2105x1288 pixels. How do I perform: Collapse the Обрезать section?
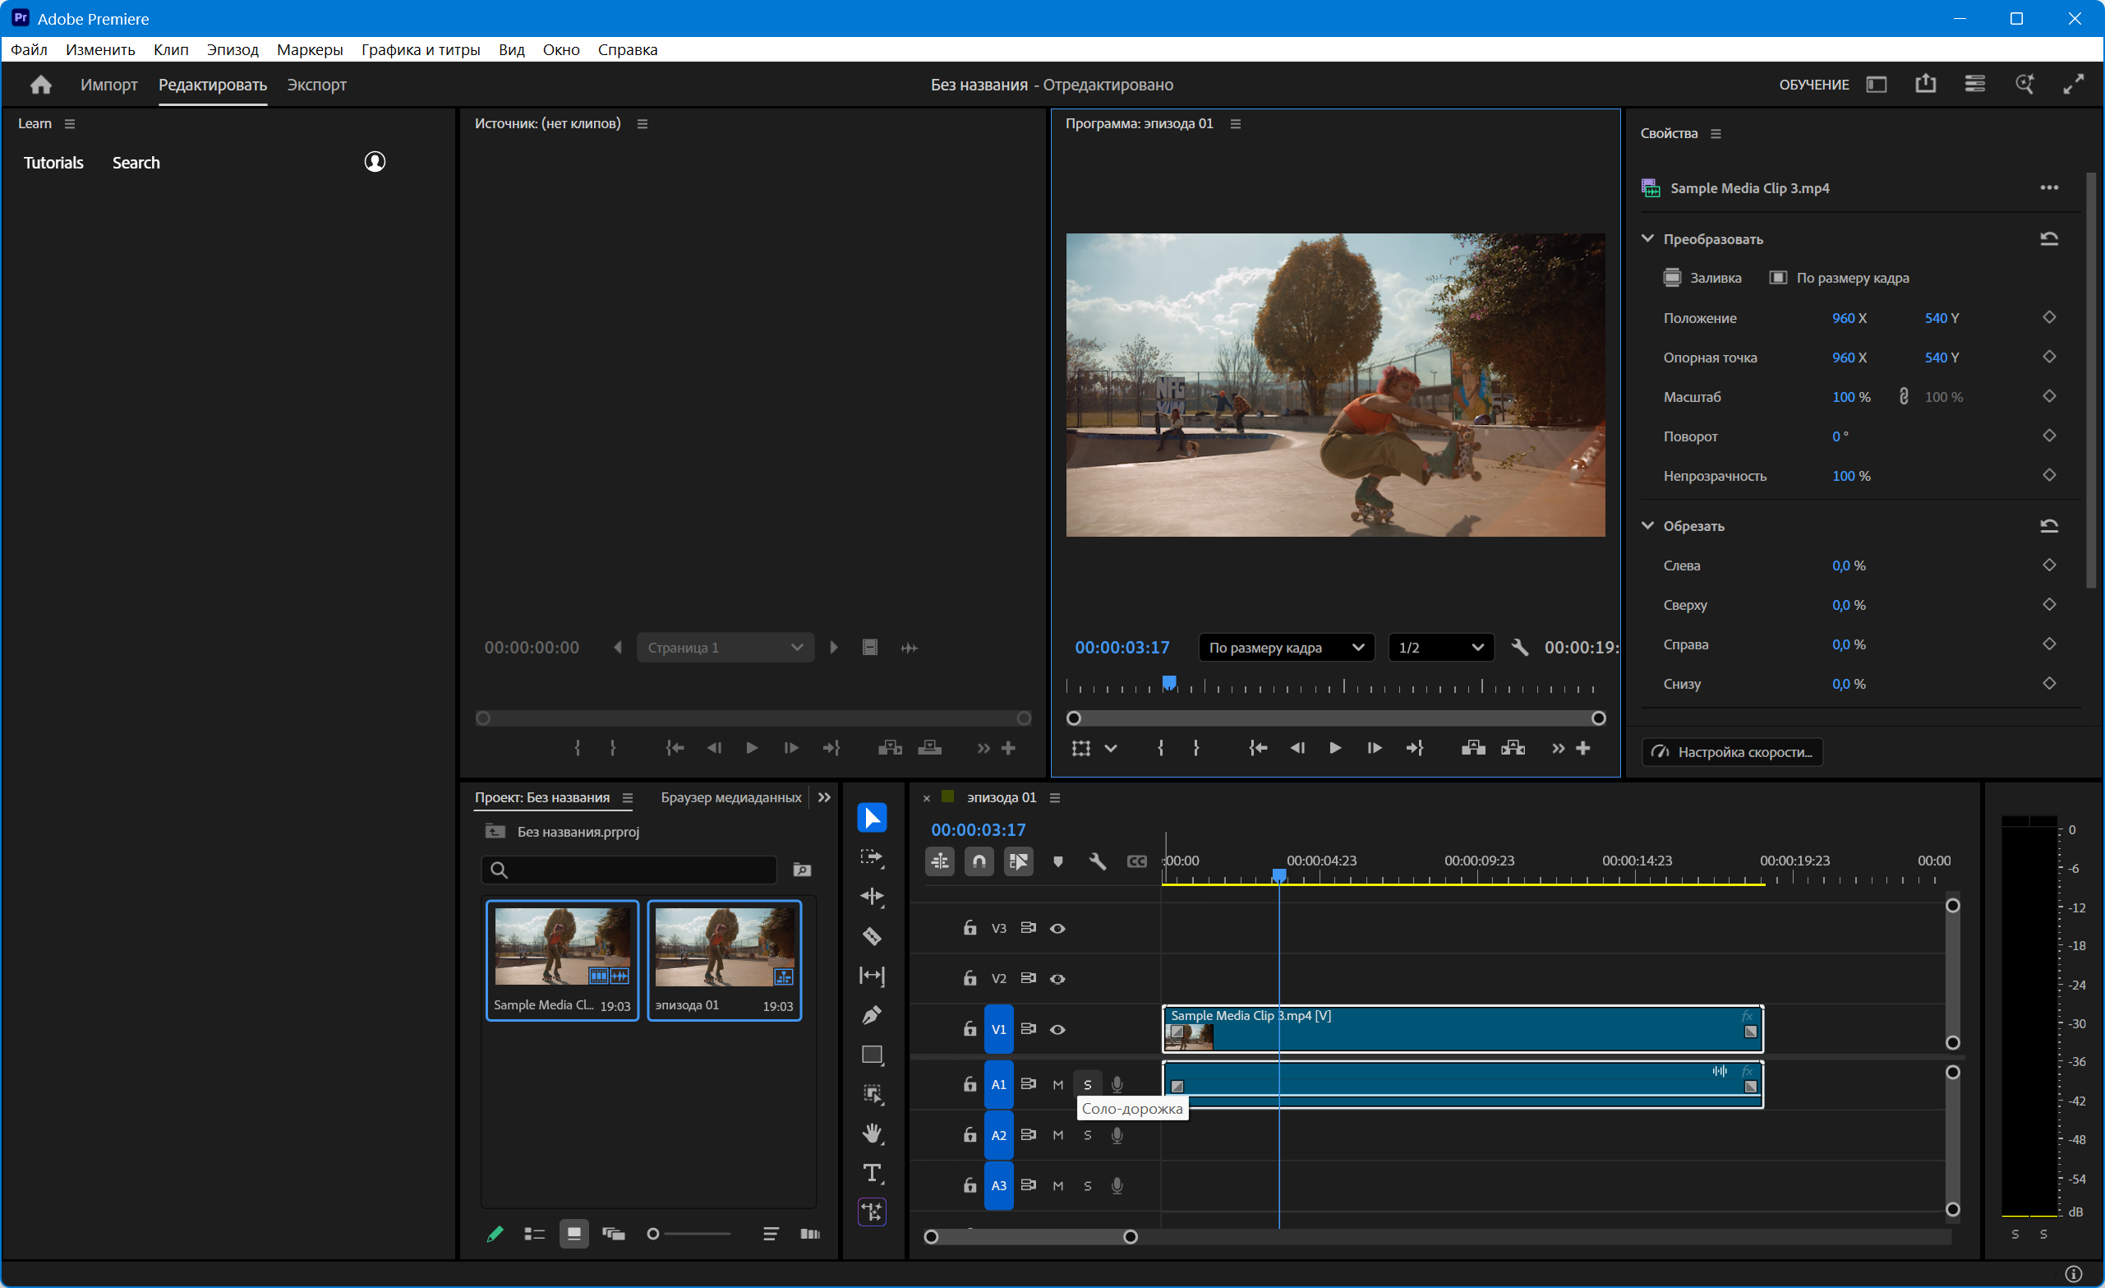pos(1648,525)
